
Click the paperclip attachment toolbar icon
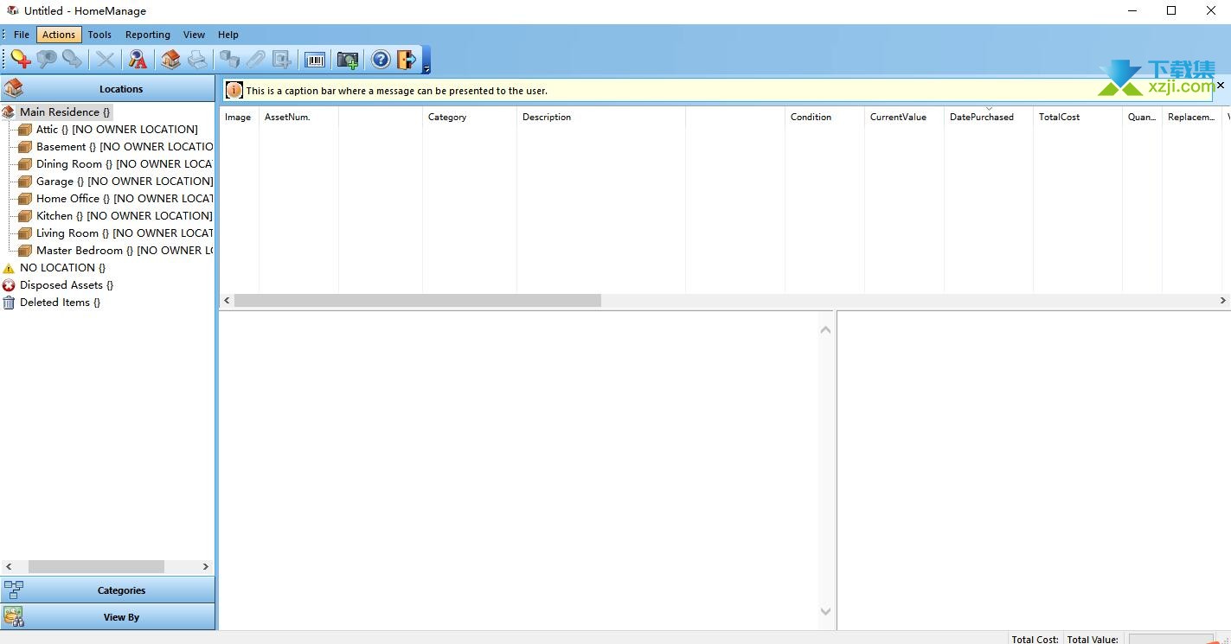tap(256, 60)
